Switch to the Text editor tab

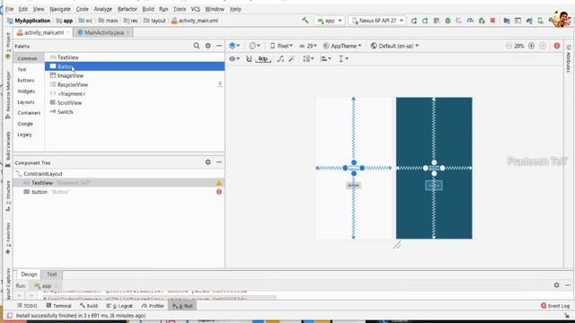[52, 274]
